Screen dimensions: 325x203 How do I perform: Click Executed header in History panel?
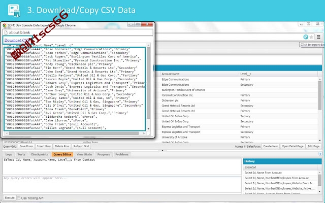click(280, 167)
